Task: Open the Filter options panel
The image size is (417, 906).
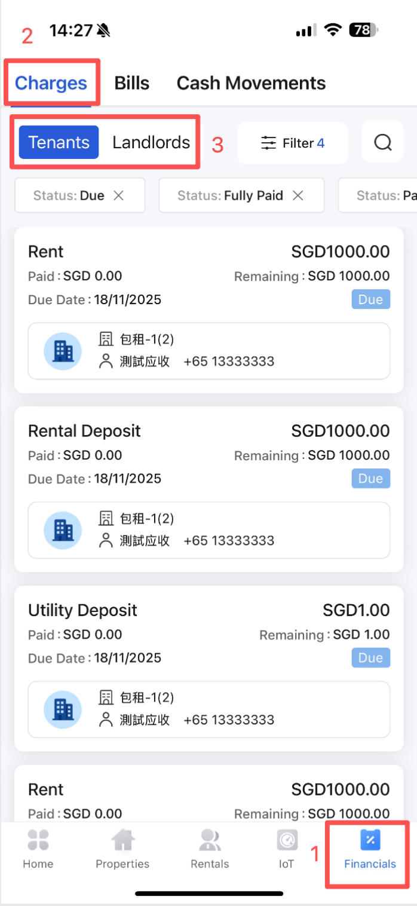Action: (x=293, y=143)
